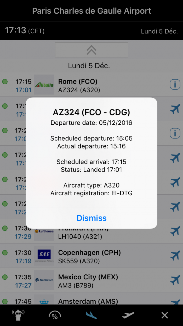Tap the X icon in the bottom bar
Screen dimensions: 183x326
(165, 315)
